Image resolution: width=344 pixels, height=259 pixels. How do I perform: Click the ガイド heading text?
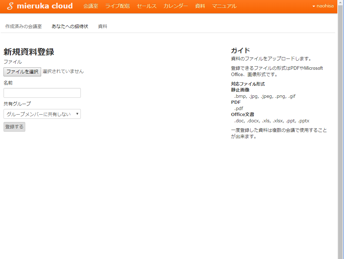tap(240, 50)
